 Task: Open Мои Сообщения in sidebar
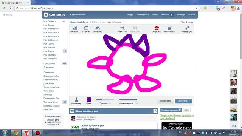pyautogui.click(x=51, y=40)
